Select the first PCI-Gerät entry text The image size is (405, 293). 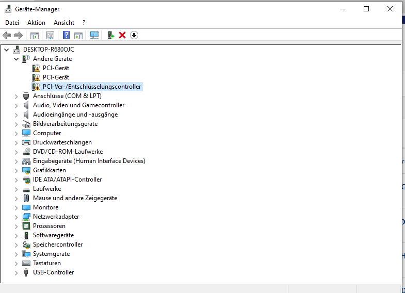(56, 68)
